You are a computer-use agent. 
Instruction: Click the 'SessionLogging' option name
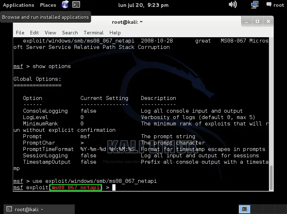point(45,156)
